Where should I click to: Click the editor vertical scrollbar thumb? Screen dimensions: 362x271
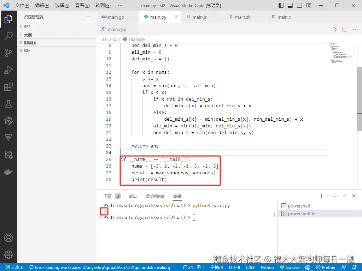[x=360, y=99]
